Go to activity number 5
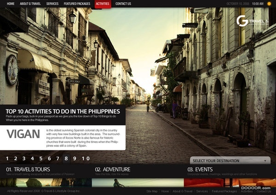Image resolution: width=276 pixels, height=195 pixels. [41, 159]
